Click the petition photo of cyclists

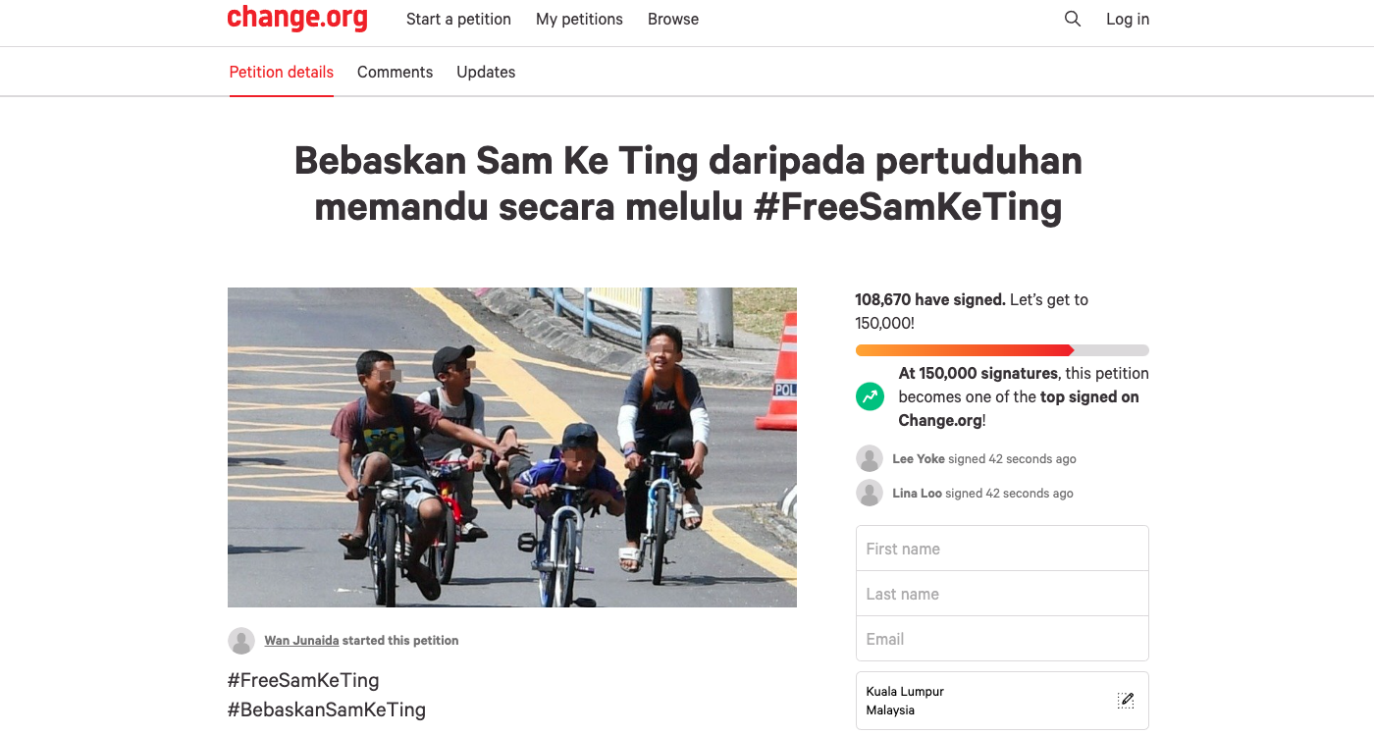(511, 446)
